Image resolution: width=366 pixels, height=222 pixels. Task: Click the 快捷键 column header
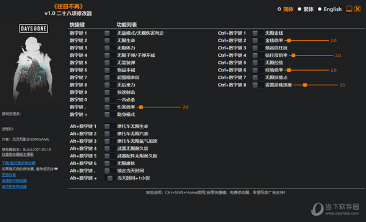click(x=77, y=25)
